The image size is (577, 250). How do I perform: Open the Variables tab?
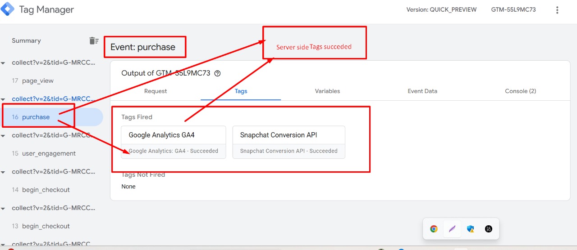pos(327,91)
